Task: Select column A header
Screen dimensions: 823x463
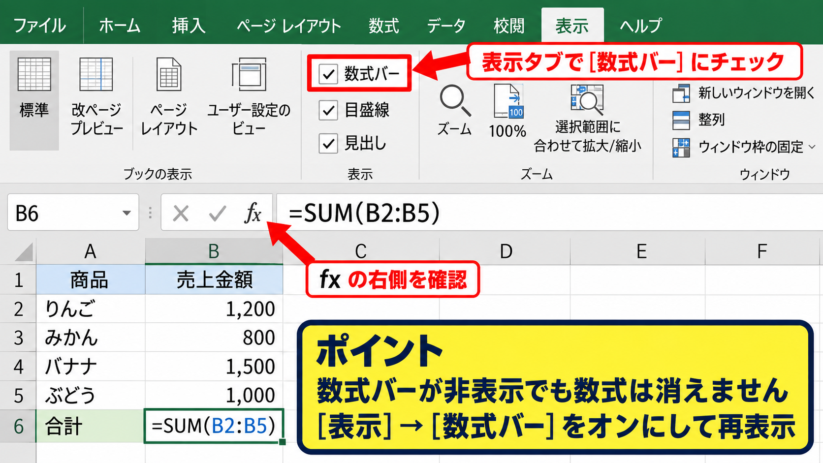Action: pyautogui.click(x=91, y=251)
